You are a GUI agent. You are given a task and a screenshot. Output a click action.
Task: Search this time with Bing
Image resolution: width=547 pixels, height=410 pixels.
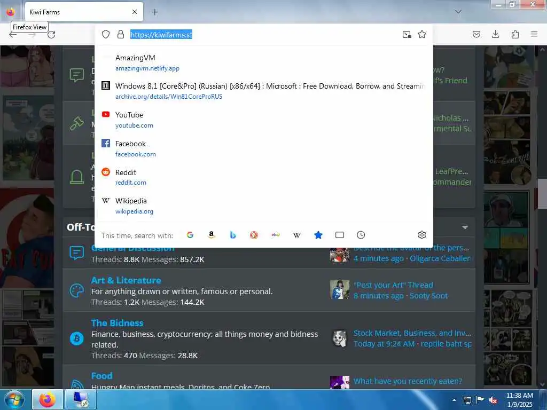tap(233, 235)
